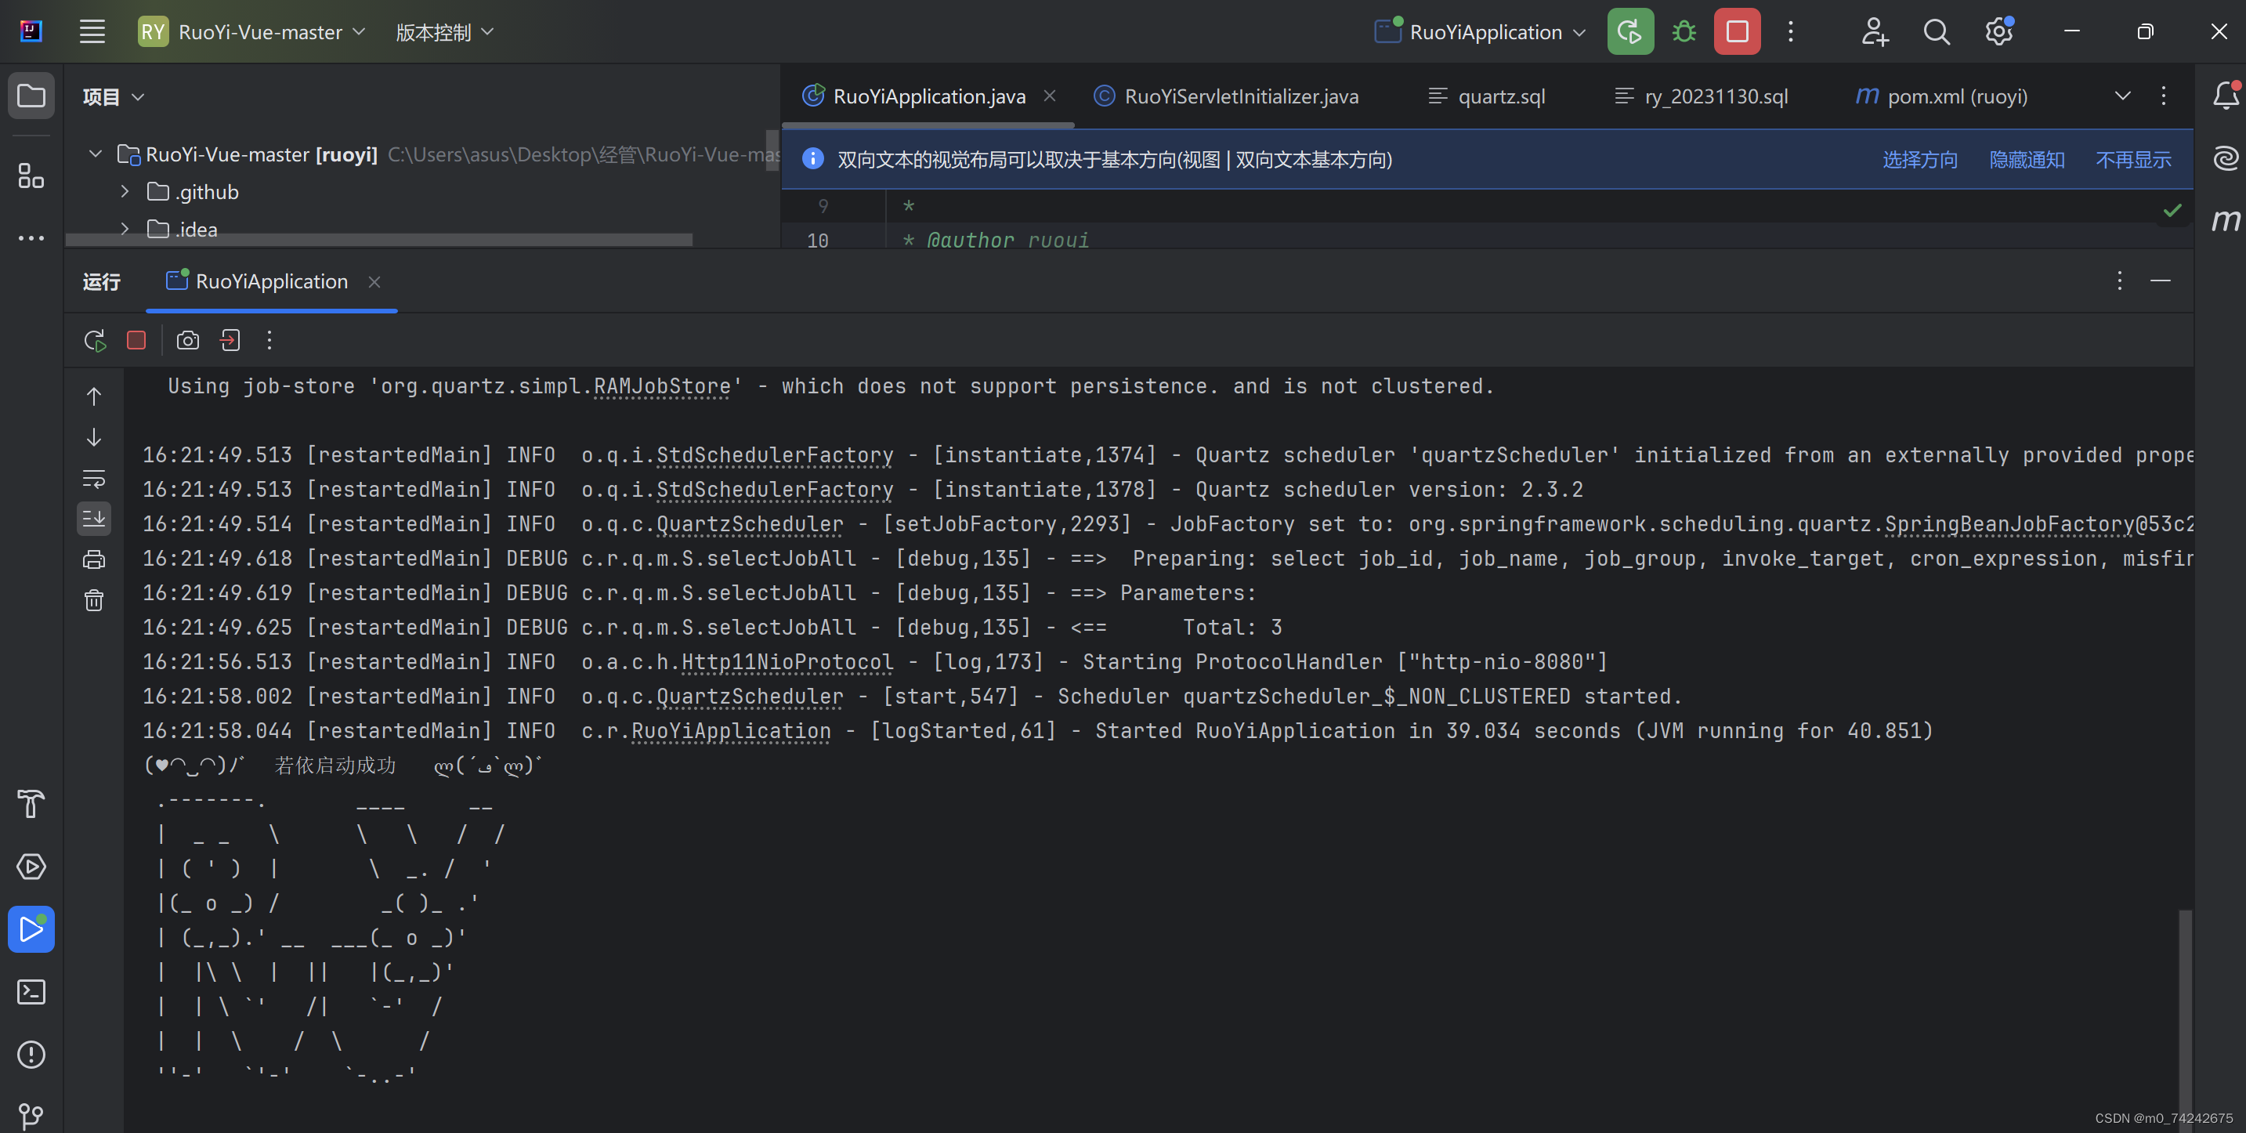Click 不再显示 link
This screenshot has height=1133, width=2246.
[2133, 160]
